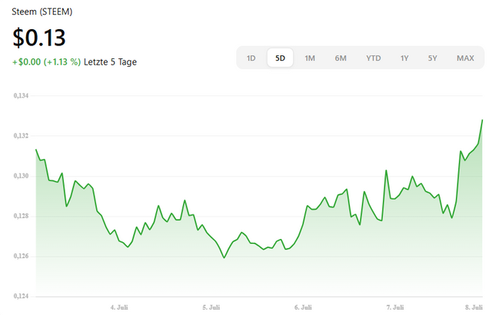Click the Steem (STEEM) title

(42, 12)
